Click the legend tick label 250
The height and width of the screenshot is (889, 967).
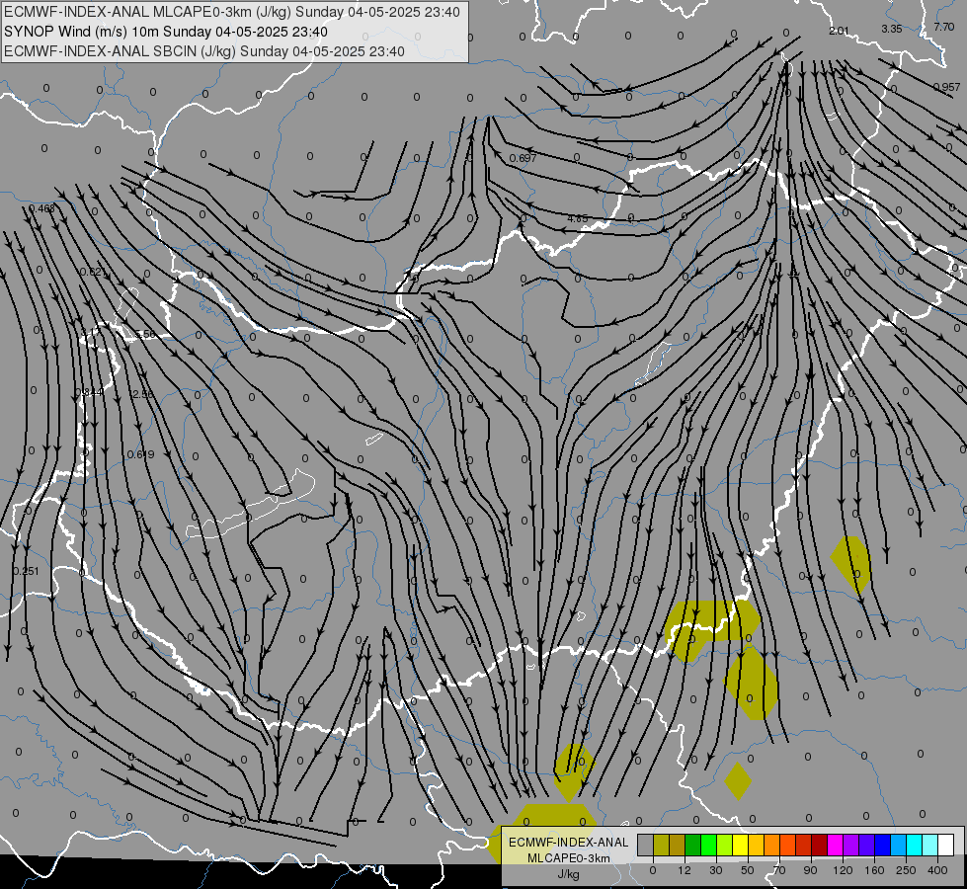[906, 870]
